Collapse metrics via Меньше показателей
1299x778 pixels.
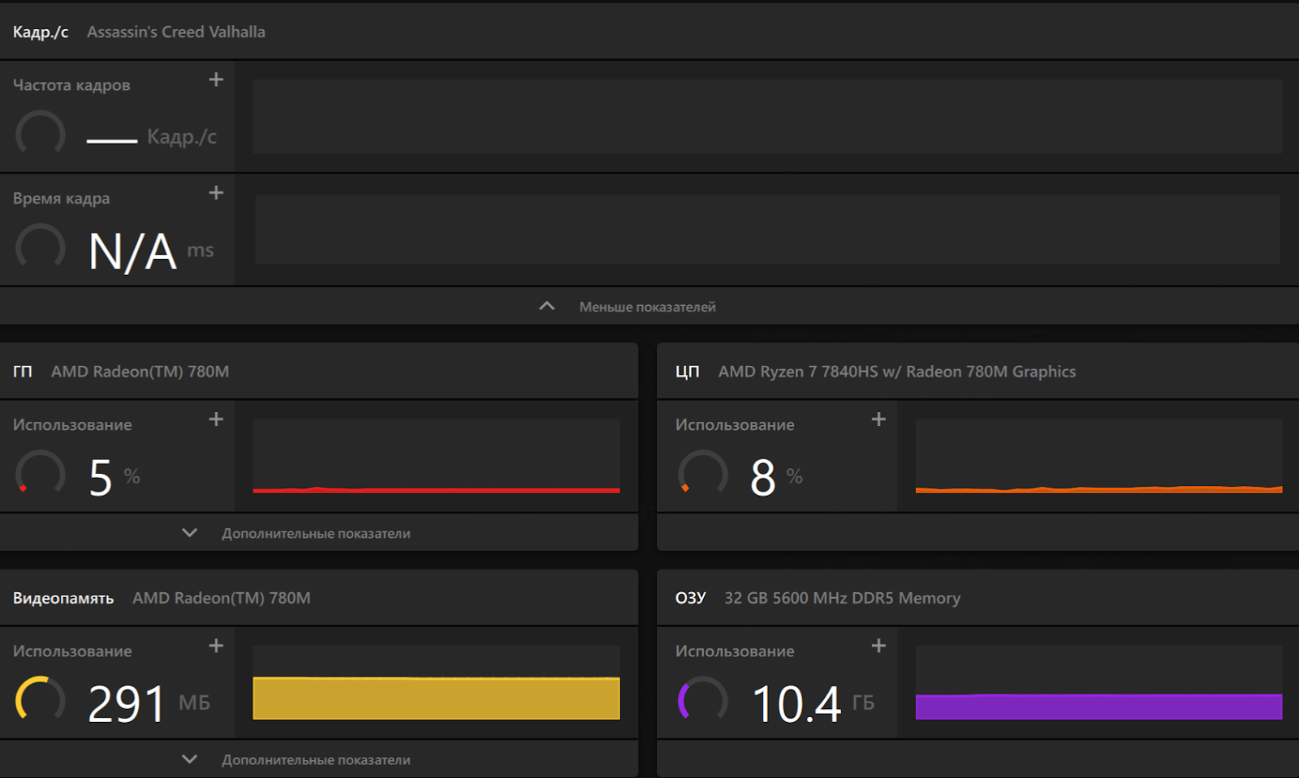[x=646, y=307]
